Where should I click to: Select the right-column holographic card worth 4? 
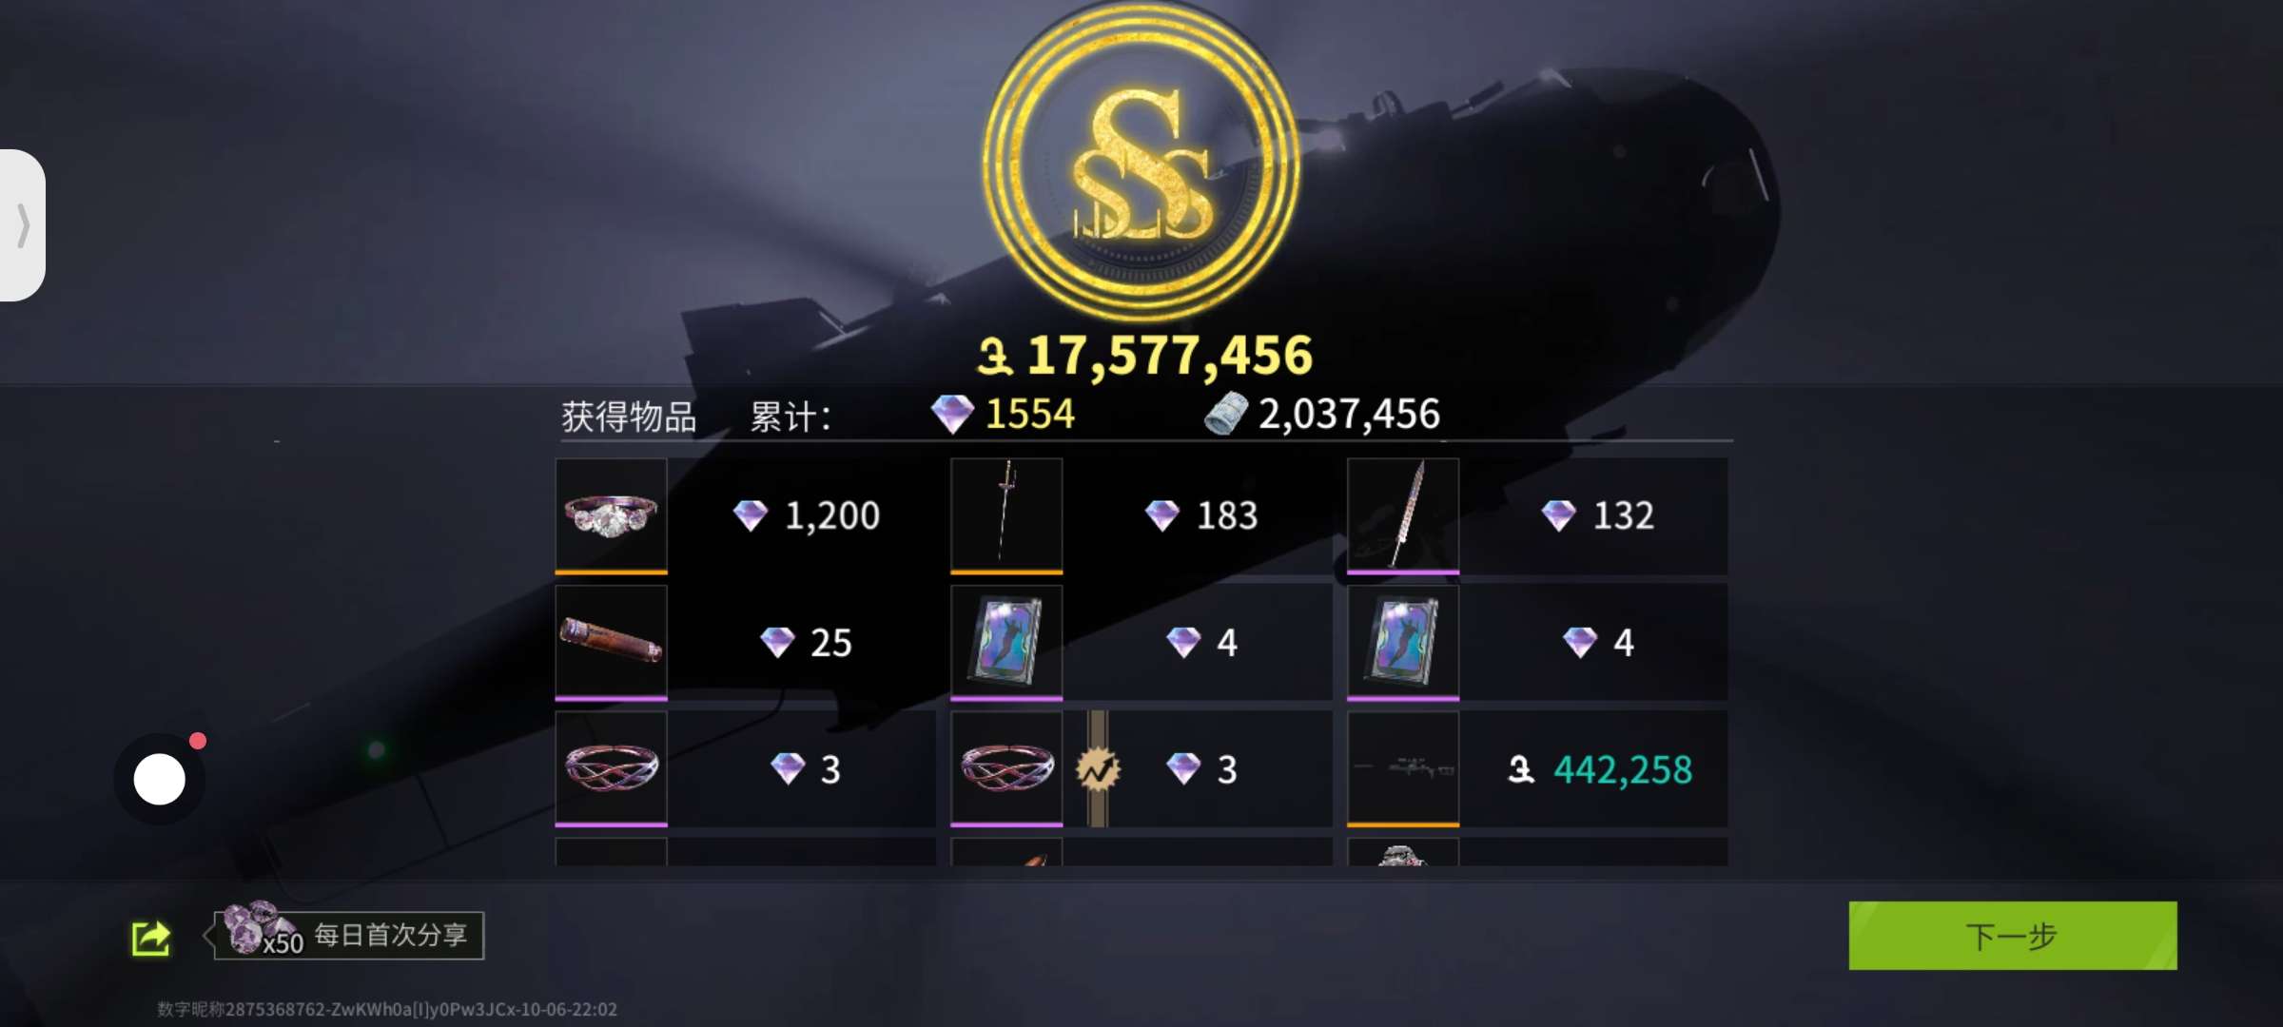point(1403,642)
